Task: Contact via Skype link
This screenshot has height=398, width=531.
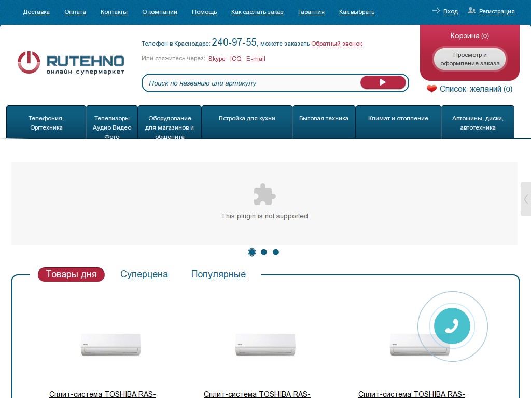Action: pos(217,59)
